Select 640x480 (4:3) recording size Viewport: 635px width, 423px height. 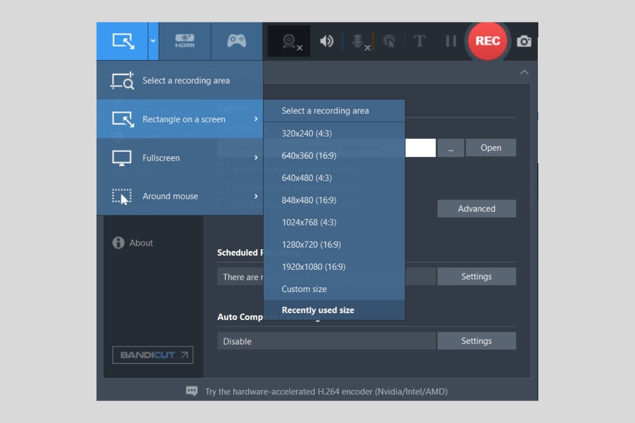pyautogui.click(x=307, y=178)
